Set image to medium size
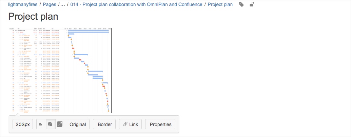 (x=51, y=124)
